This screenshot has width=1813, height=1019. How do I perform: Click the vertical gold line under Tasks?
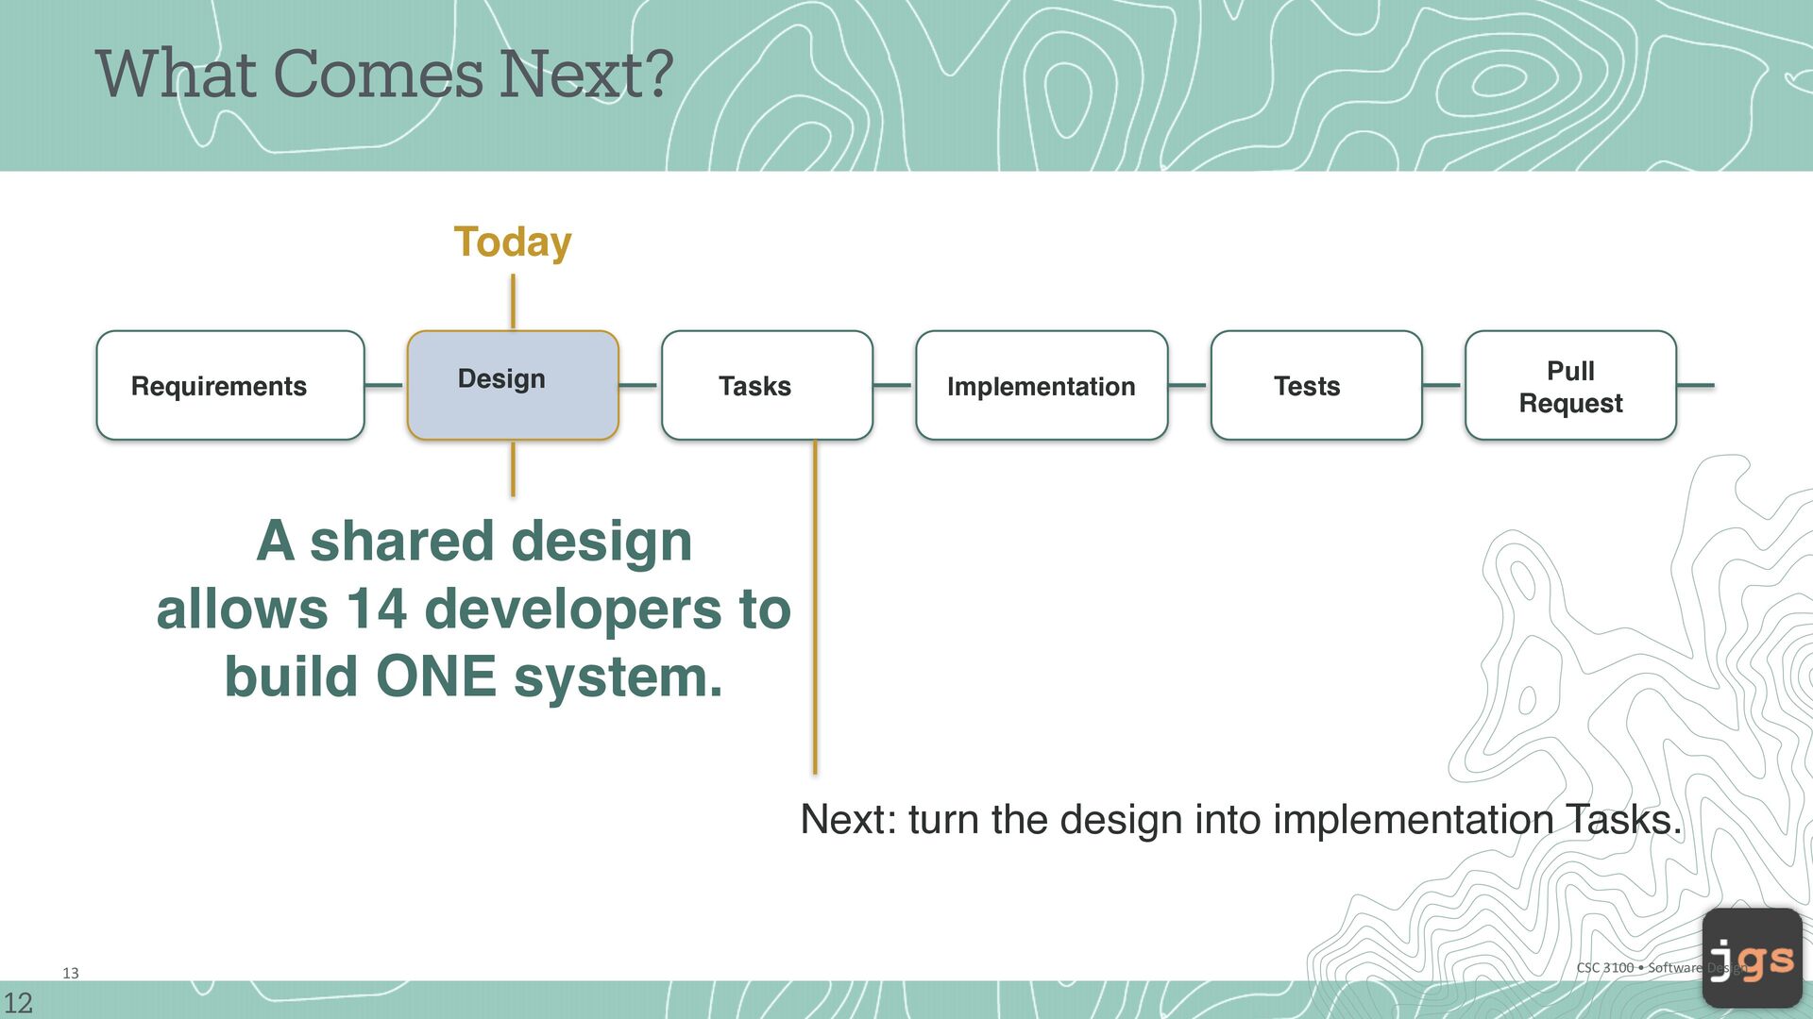(x=815, y=607)
